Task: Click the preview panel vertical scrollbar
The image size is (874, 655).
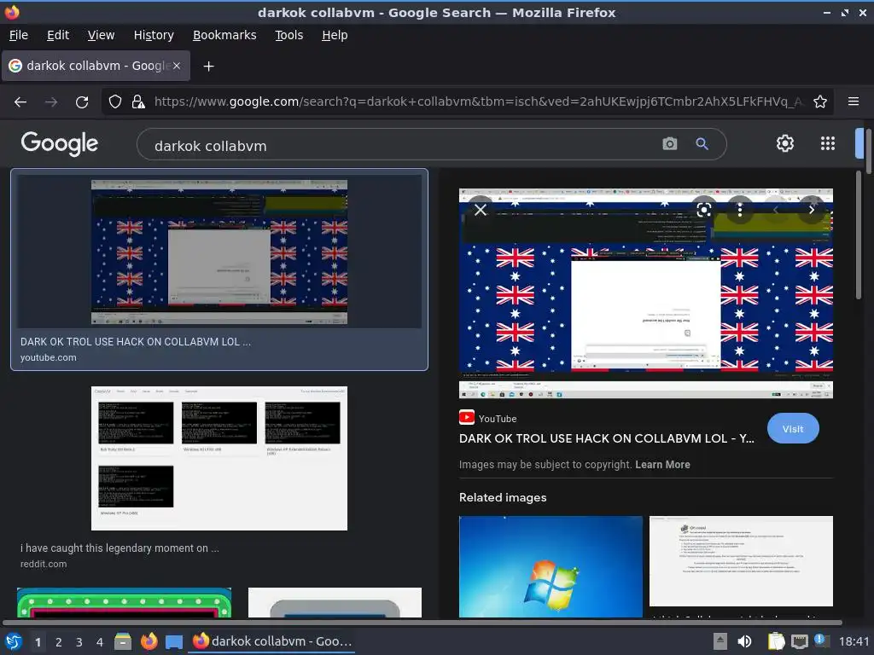Action: coord(859,236)
